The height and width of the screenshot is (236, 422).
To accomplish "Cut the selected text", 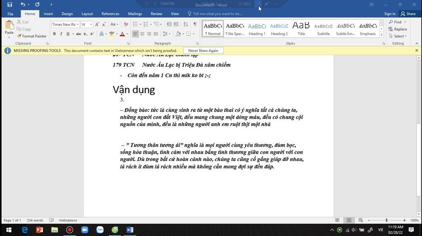I will point(23,22).
